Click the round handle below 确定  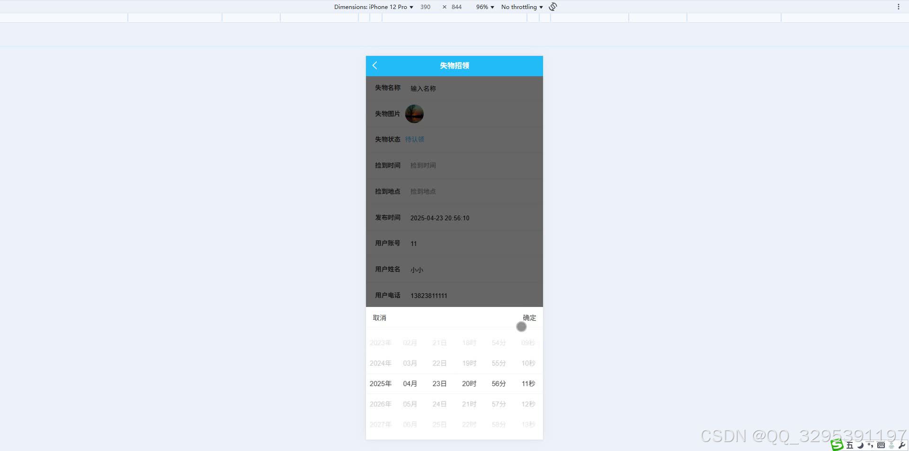(521, 326)
